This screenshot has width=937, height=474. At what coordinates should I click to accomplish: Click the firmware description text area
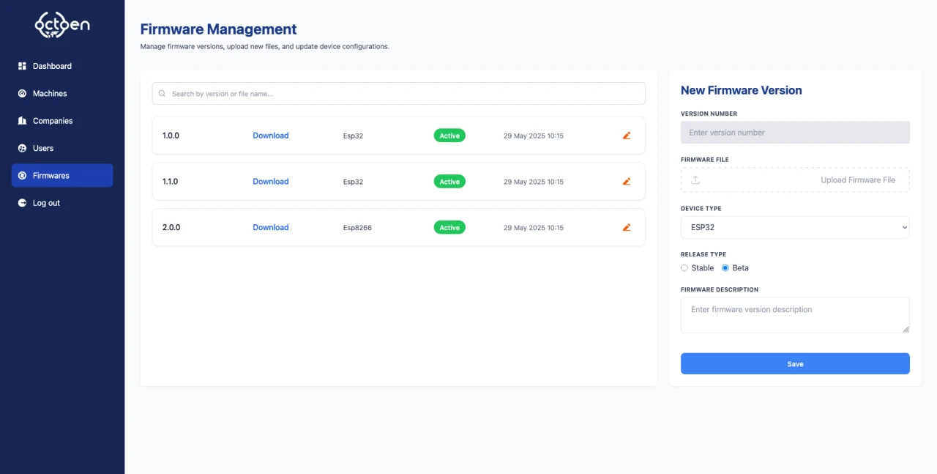(795, 314)
